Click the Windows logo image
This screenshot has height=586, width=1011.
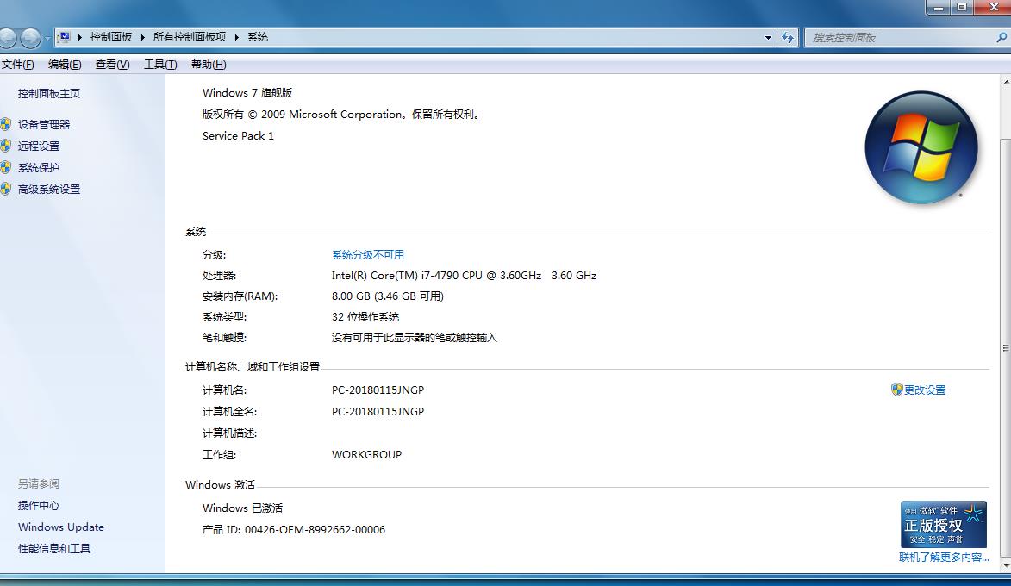click(921, 147)
